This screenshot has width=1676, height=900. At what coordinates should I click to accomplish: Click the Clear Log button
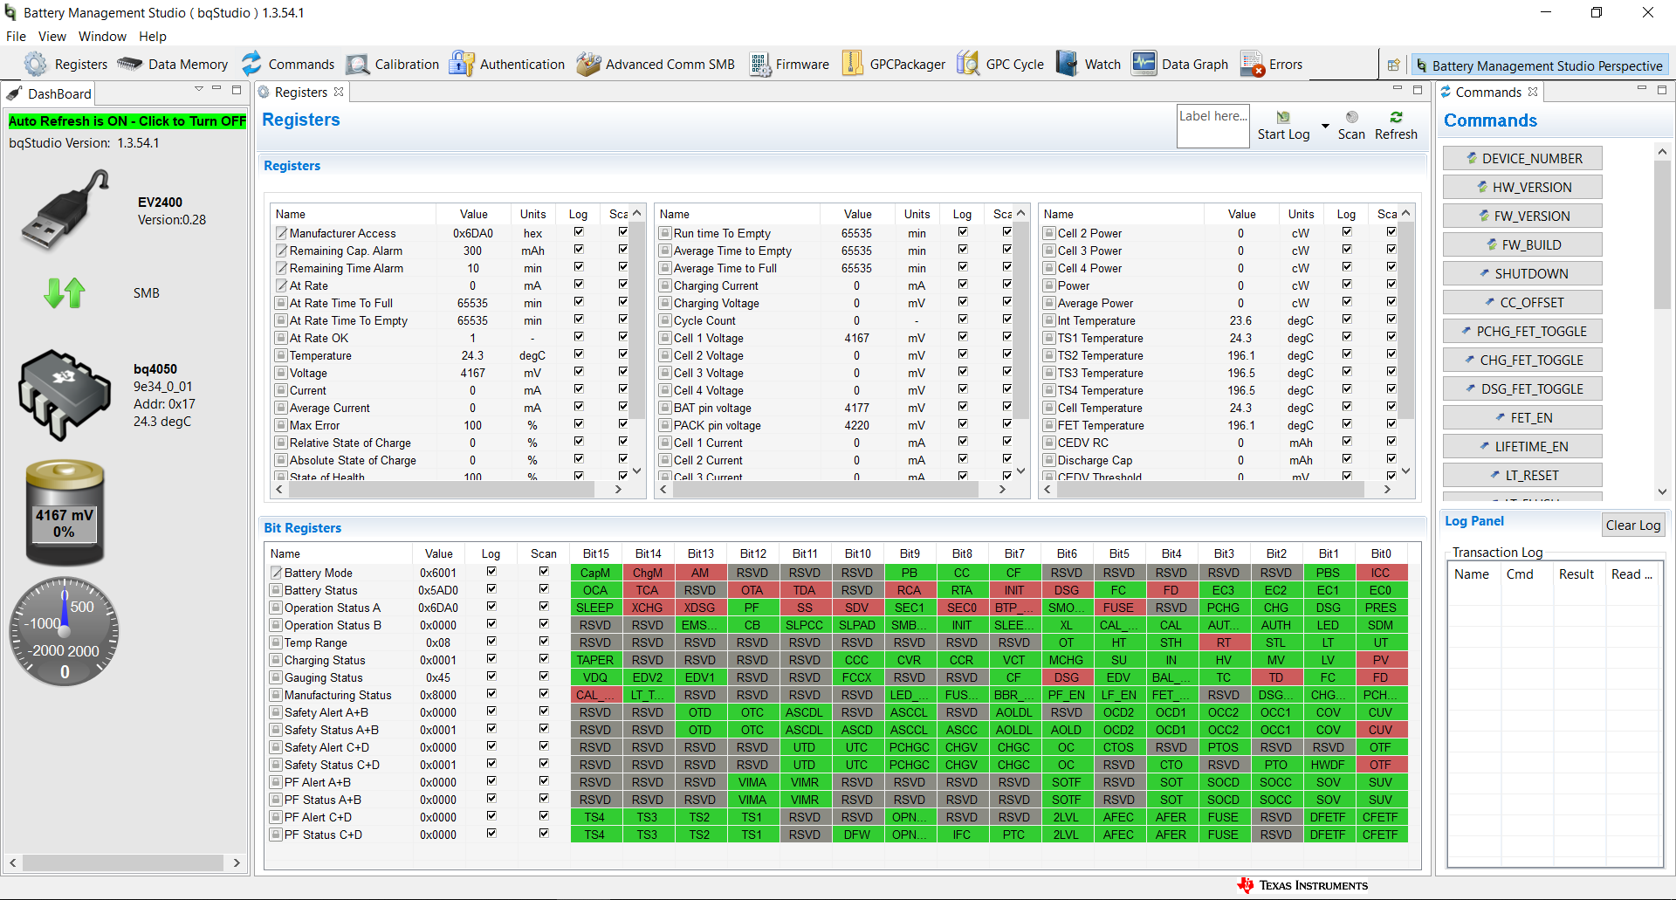[x=1633, y=525]
